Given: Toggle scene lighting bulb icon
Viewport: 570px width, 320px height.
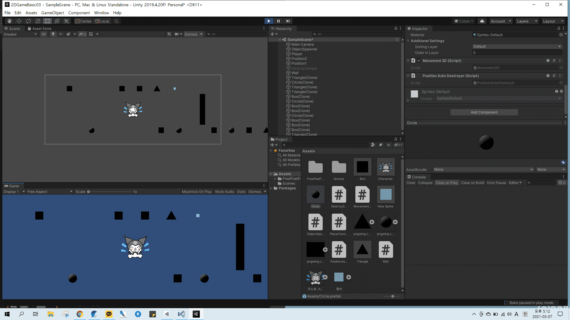Looking at the screenshot, I should point(53,34).
